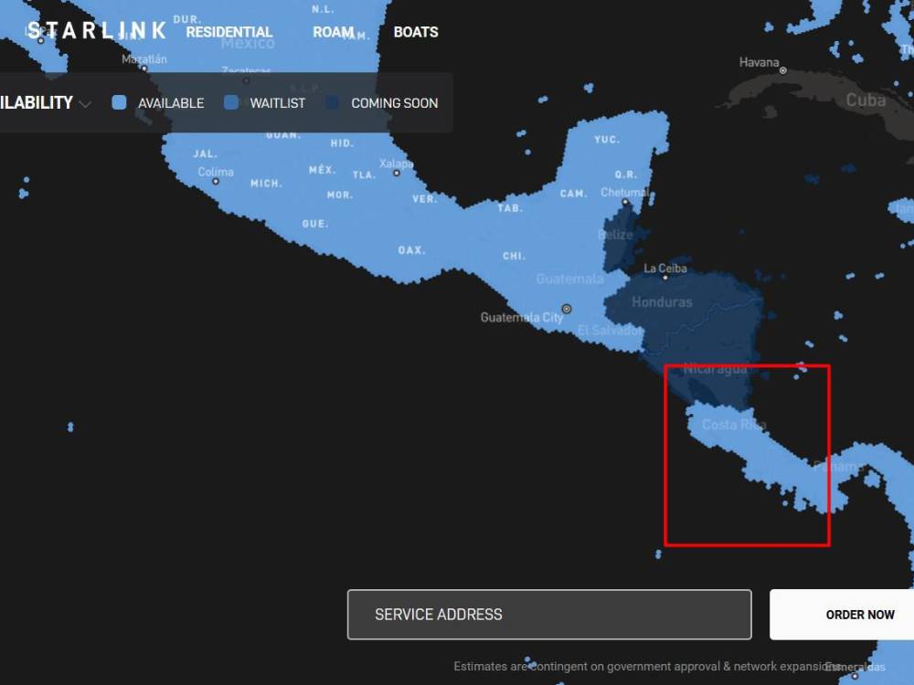Screen dimensions: 914x685
Task: Open the Residential service page
Action: coord(229,31)
